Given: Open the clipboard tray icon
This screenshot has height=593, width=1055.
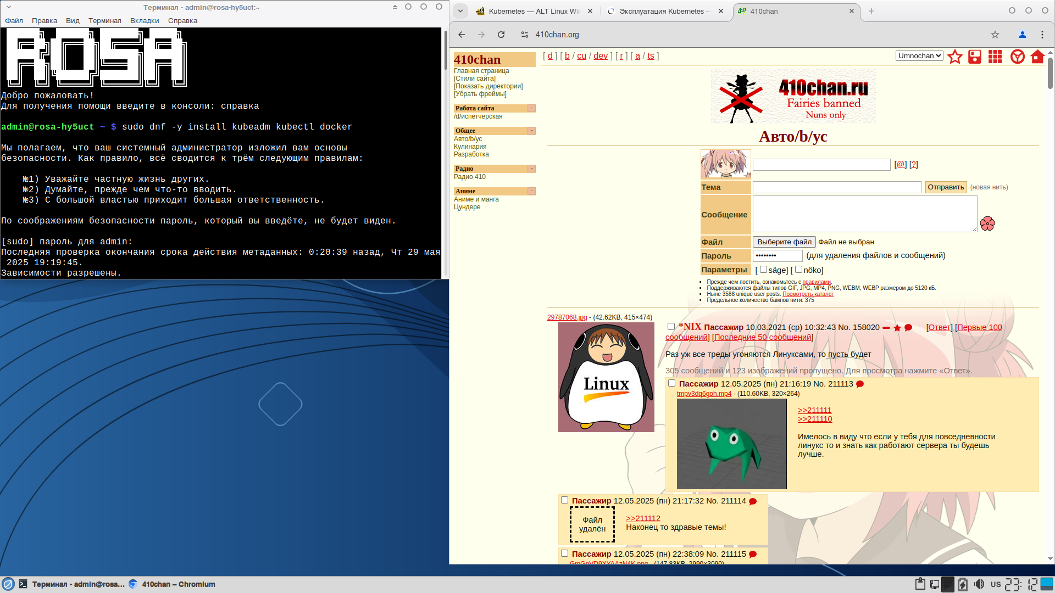Looking at the screenshot, I should (920, 584).
